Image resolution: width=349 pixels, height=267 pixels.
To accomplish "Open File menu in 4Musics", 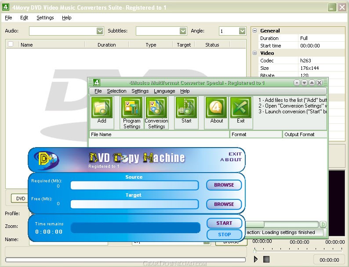I will coord(98,91).
